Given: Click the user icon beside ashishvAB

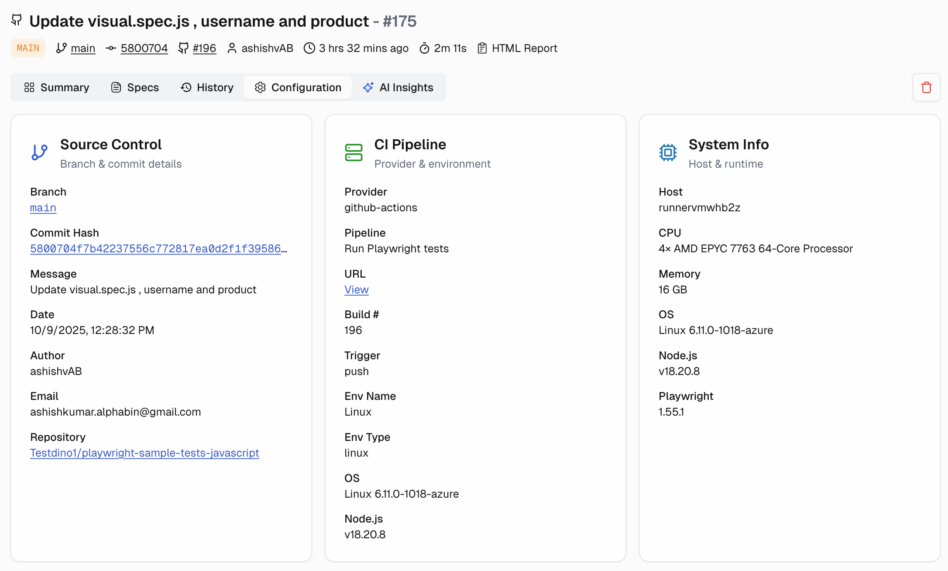Looking at the screenshot, I should (231, 48).
